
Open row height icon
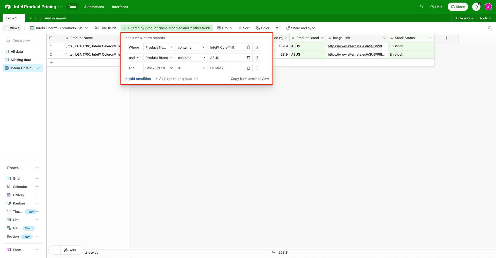point(278,28)
